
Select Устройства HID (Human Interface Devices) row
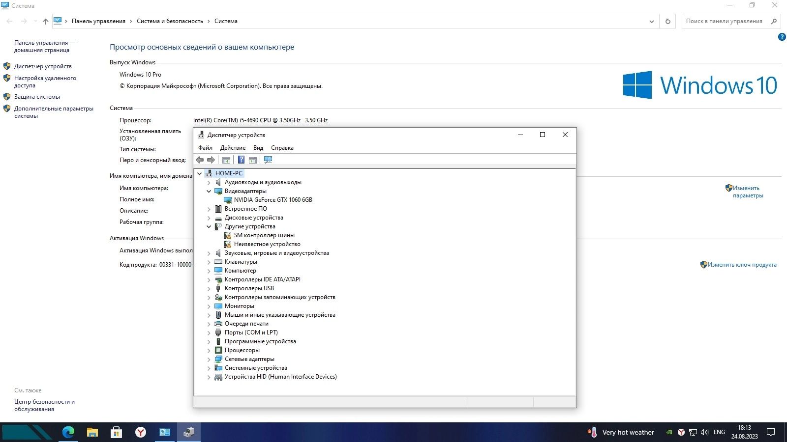click(281, 377)
